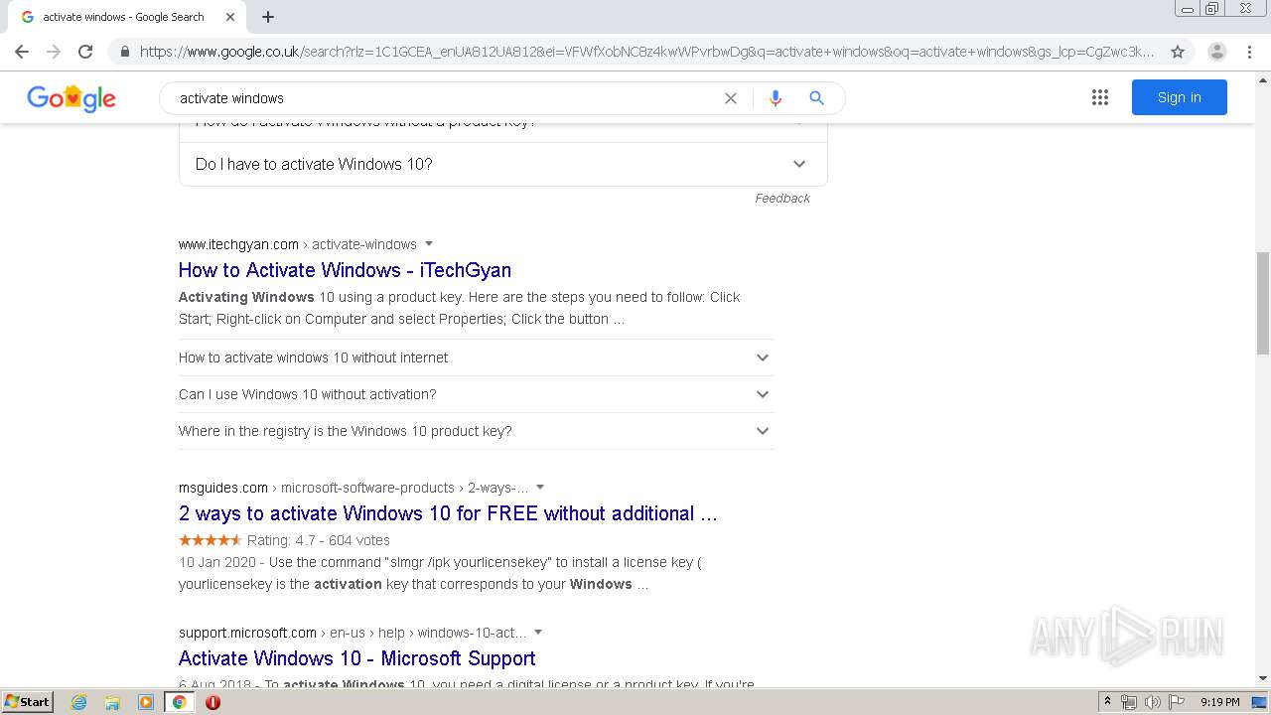Open the network tray icon
The image size is (1271, 715).
(x=1129, y=702)
